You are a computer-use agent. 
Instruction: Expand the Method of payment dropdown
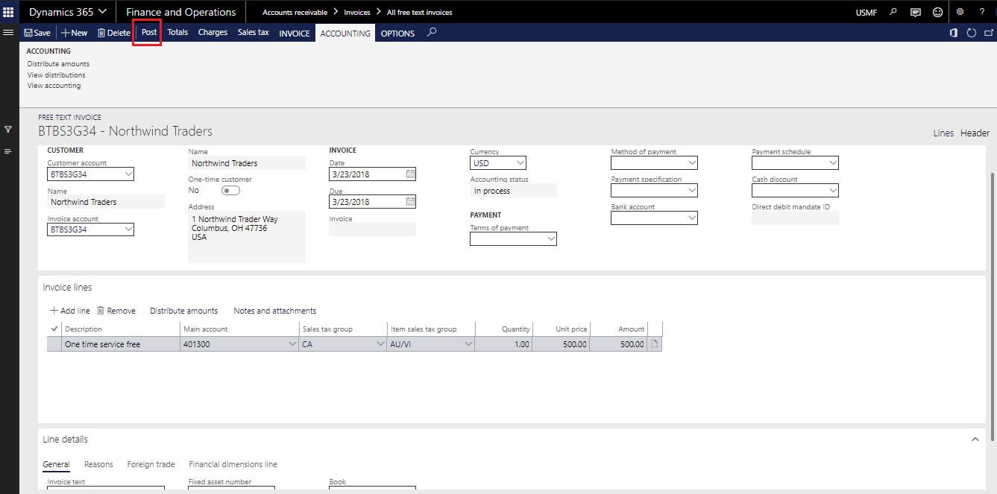tap(692, 163)
